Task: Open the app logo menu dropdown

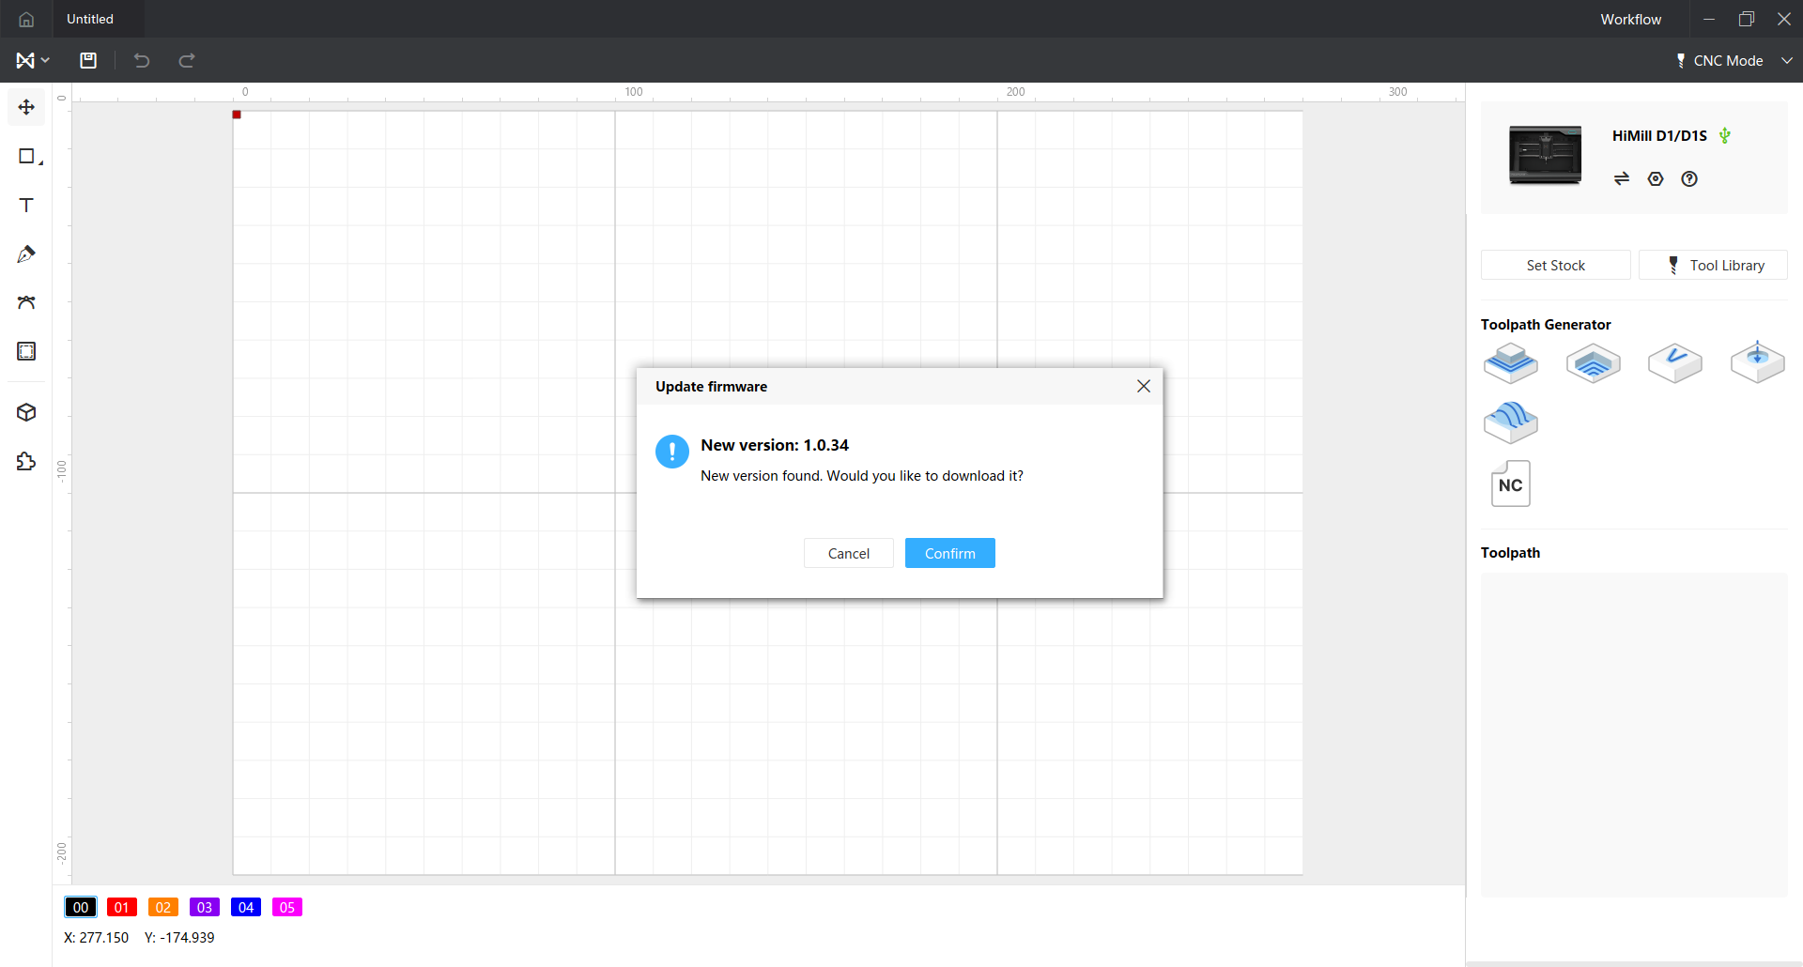Action: point(32,60)
